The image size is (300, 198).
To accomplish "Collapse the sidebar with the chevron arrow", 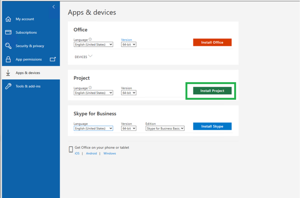I will [x=54, y=7].
